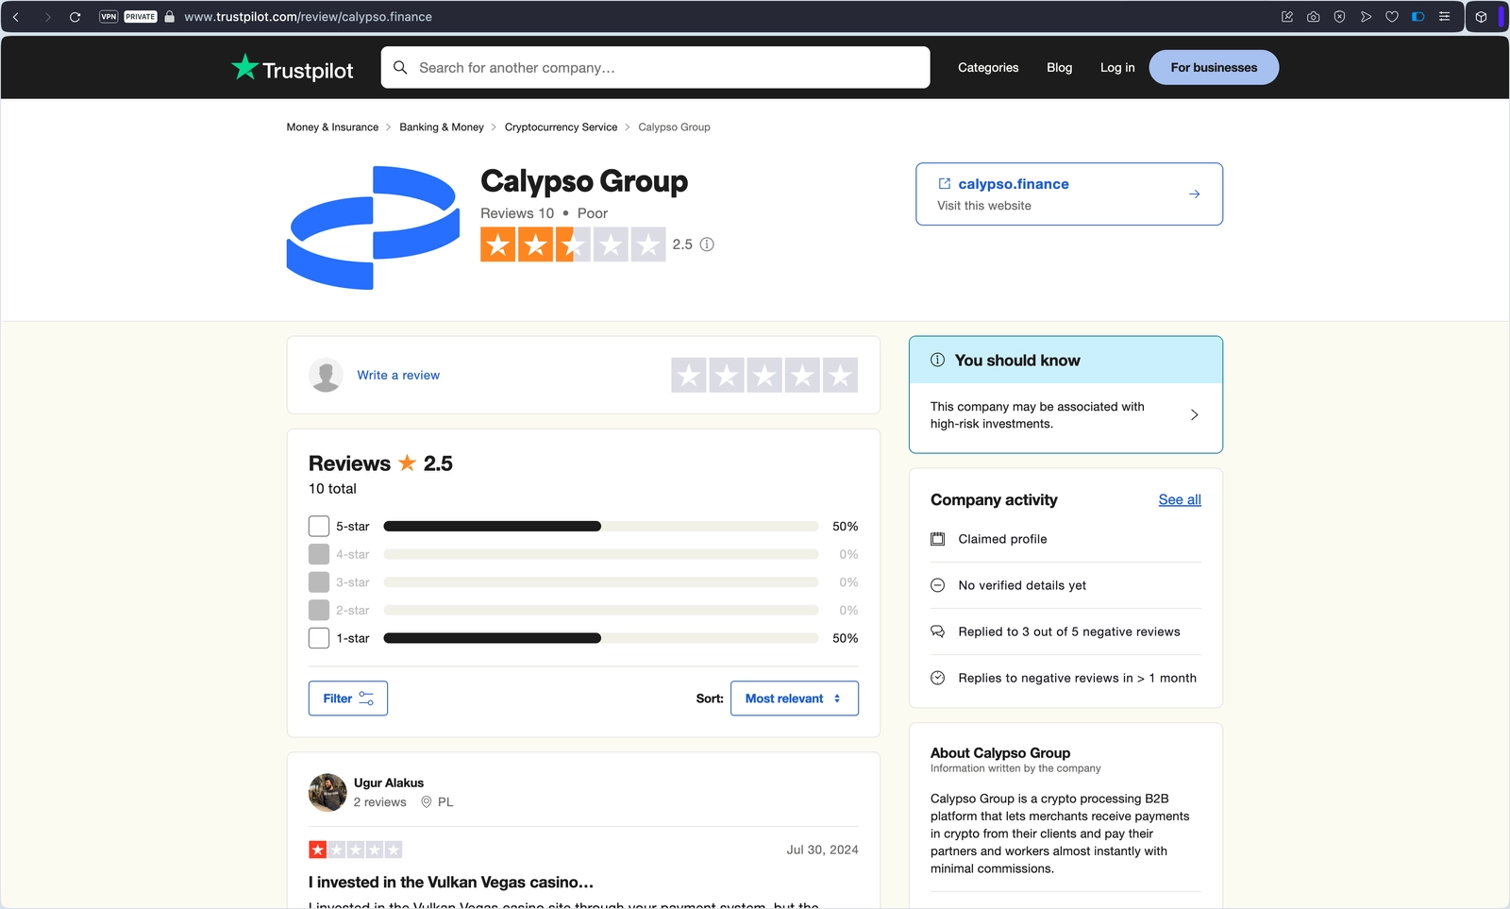
Task: Open the Categories menu
Action: click(x=988, y=67)
